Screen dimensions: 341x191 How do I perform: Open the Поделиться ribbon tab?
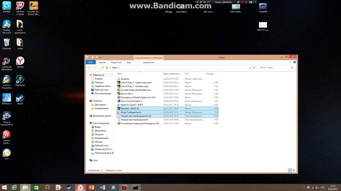pos(116,63)
